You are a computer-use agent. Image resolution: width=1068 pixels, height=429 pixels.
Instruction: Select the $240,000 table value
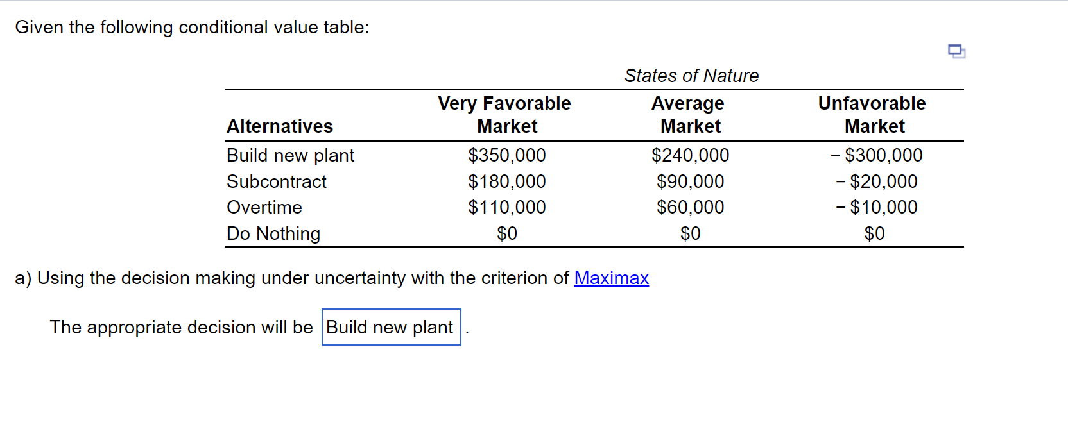(x=691, y=155)
